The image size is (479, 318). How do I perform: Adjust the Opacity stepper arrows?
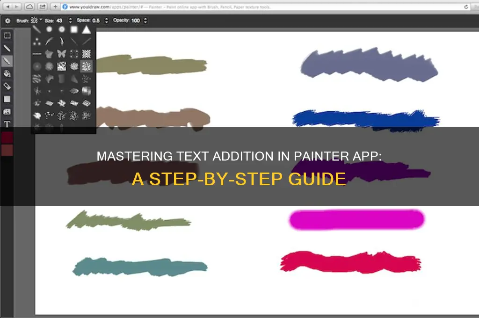pos(145,21)
